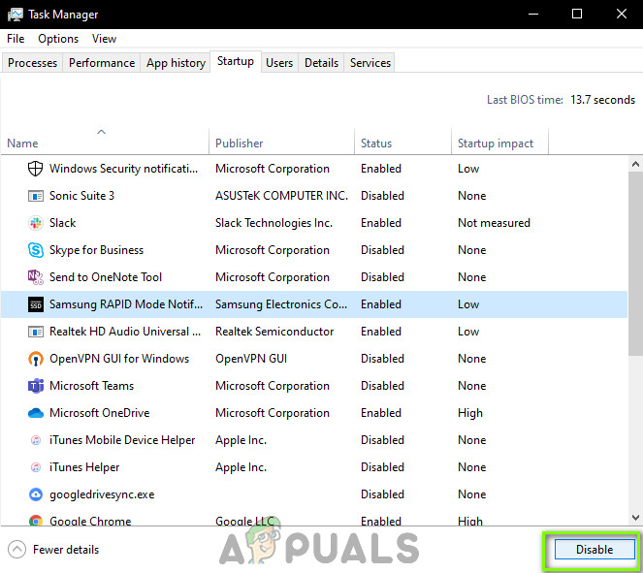Collapse view with Fewer details arrow

(16, 549)
